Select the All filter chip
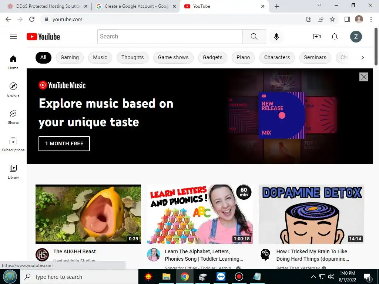 point(43,57)
